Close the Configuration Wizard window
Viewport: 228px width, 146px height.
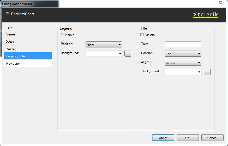click(x=220, y=3)
